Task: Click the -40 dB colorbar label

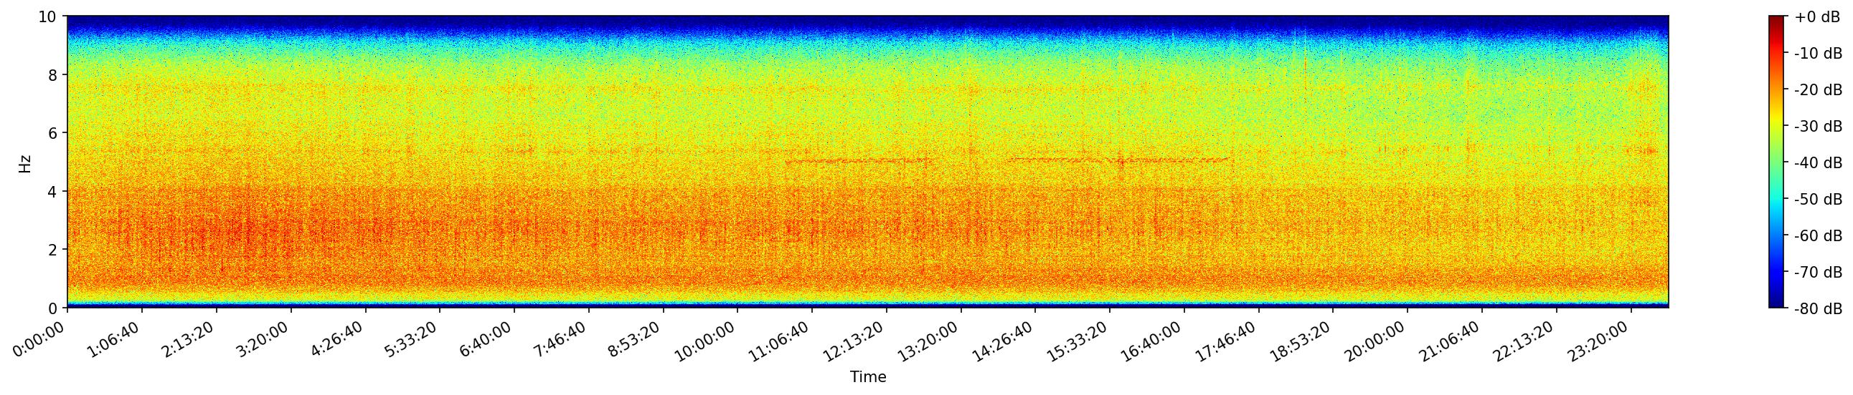Action: (x=1818, y=162)
